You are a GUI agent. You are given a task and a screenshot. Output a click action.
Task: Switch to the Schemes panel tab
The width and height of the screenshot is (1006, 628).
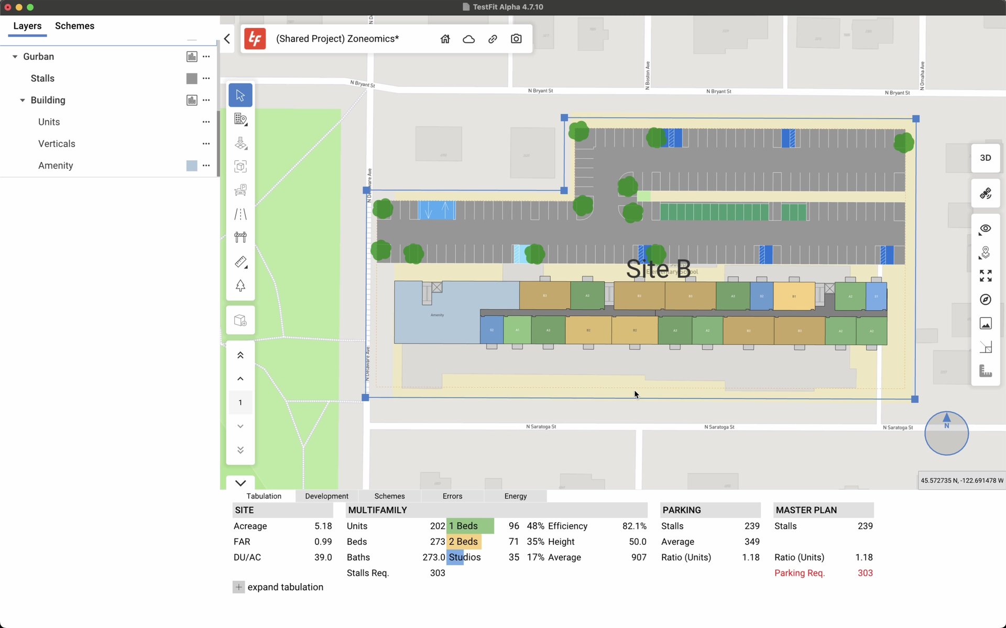tap(74, 26)
